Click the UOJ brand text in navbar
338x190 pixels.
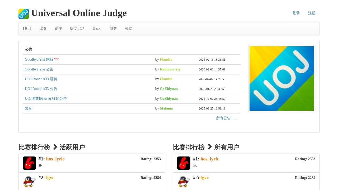[27, 28]
